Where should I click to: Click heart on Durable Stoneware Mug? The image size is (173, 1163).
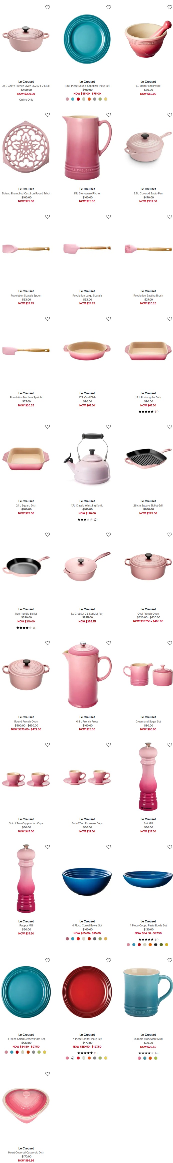point(169,960)
